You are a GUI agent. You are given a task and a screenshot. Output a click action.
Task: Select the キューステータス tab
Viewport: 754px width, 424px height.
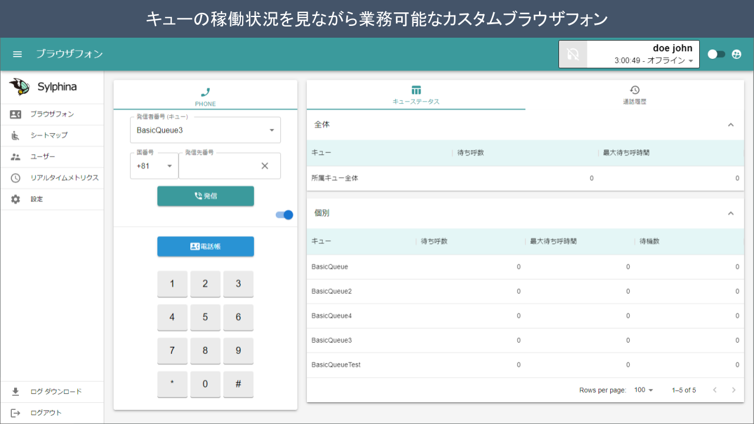pos(416,95)
